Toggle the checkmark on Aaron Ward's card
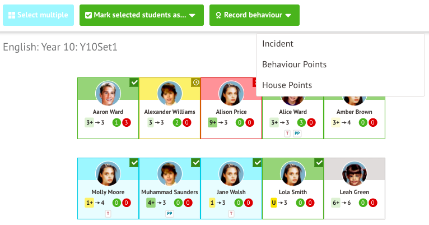Viewport: 429px width, 225px height. tap(134, 82)
